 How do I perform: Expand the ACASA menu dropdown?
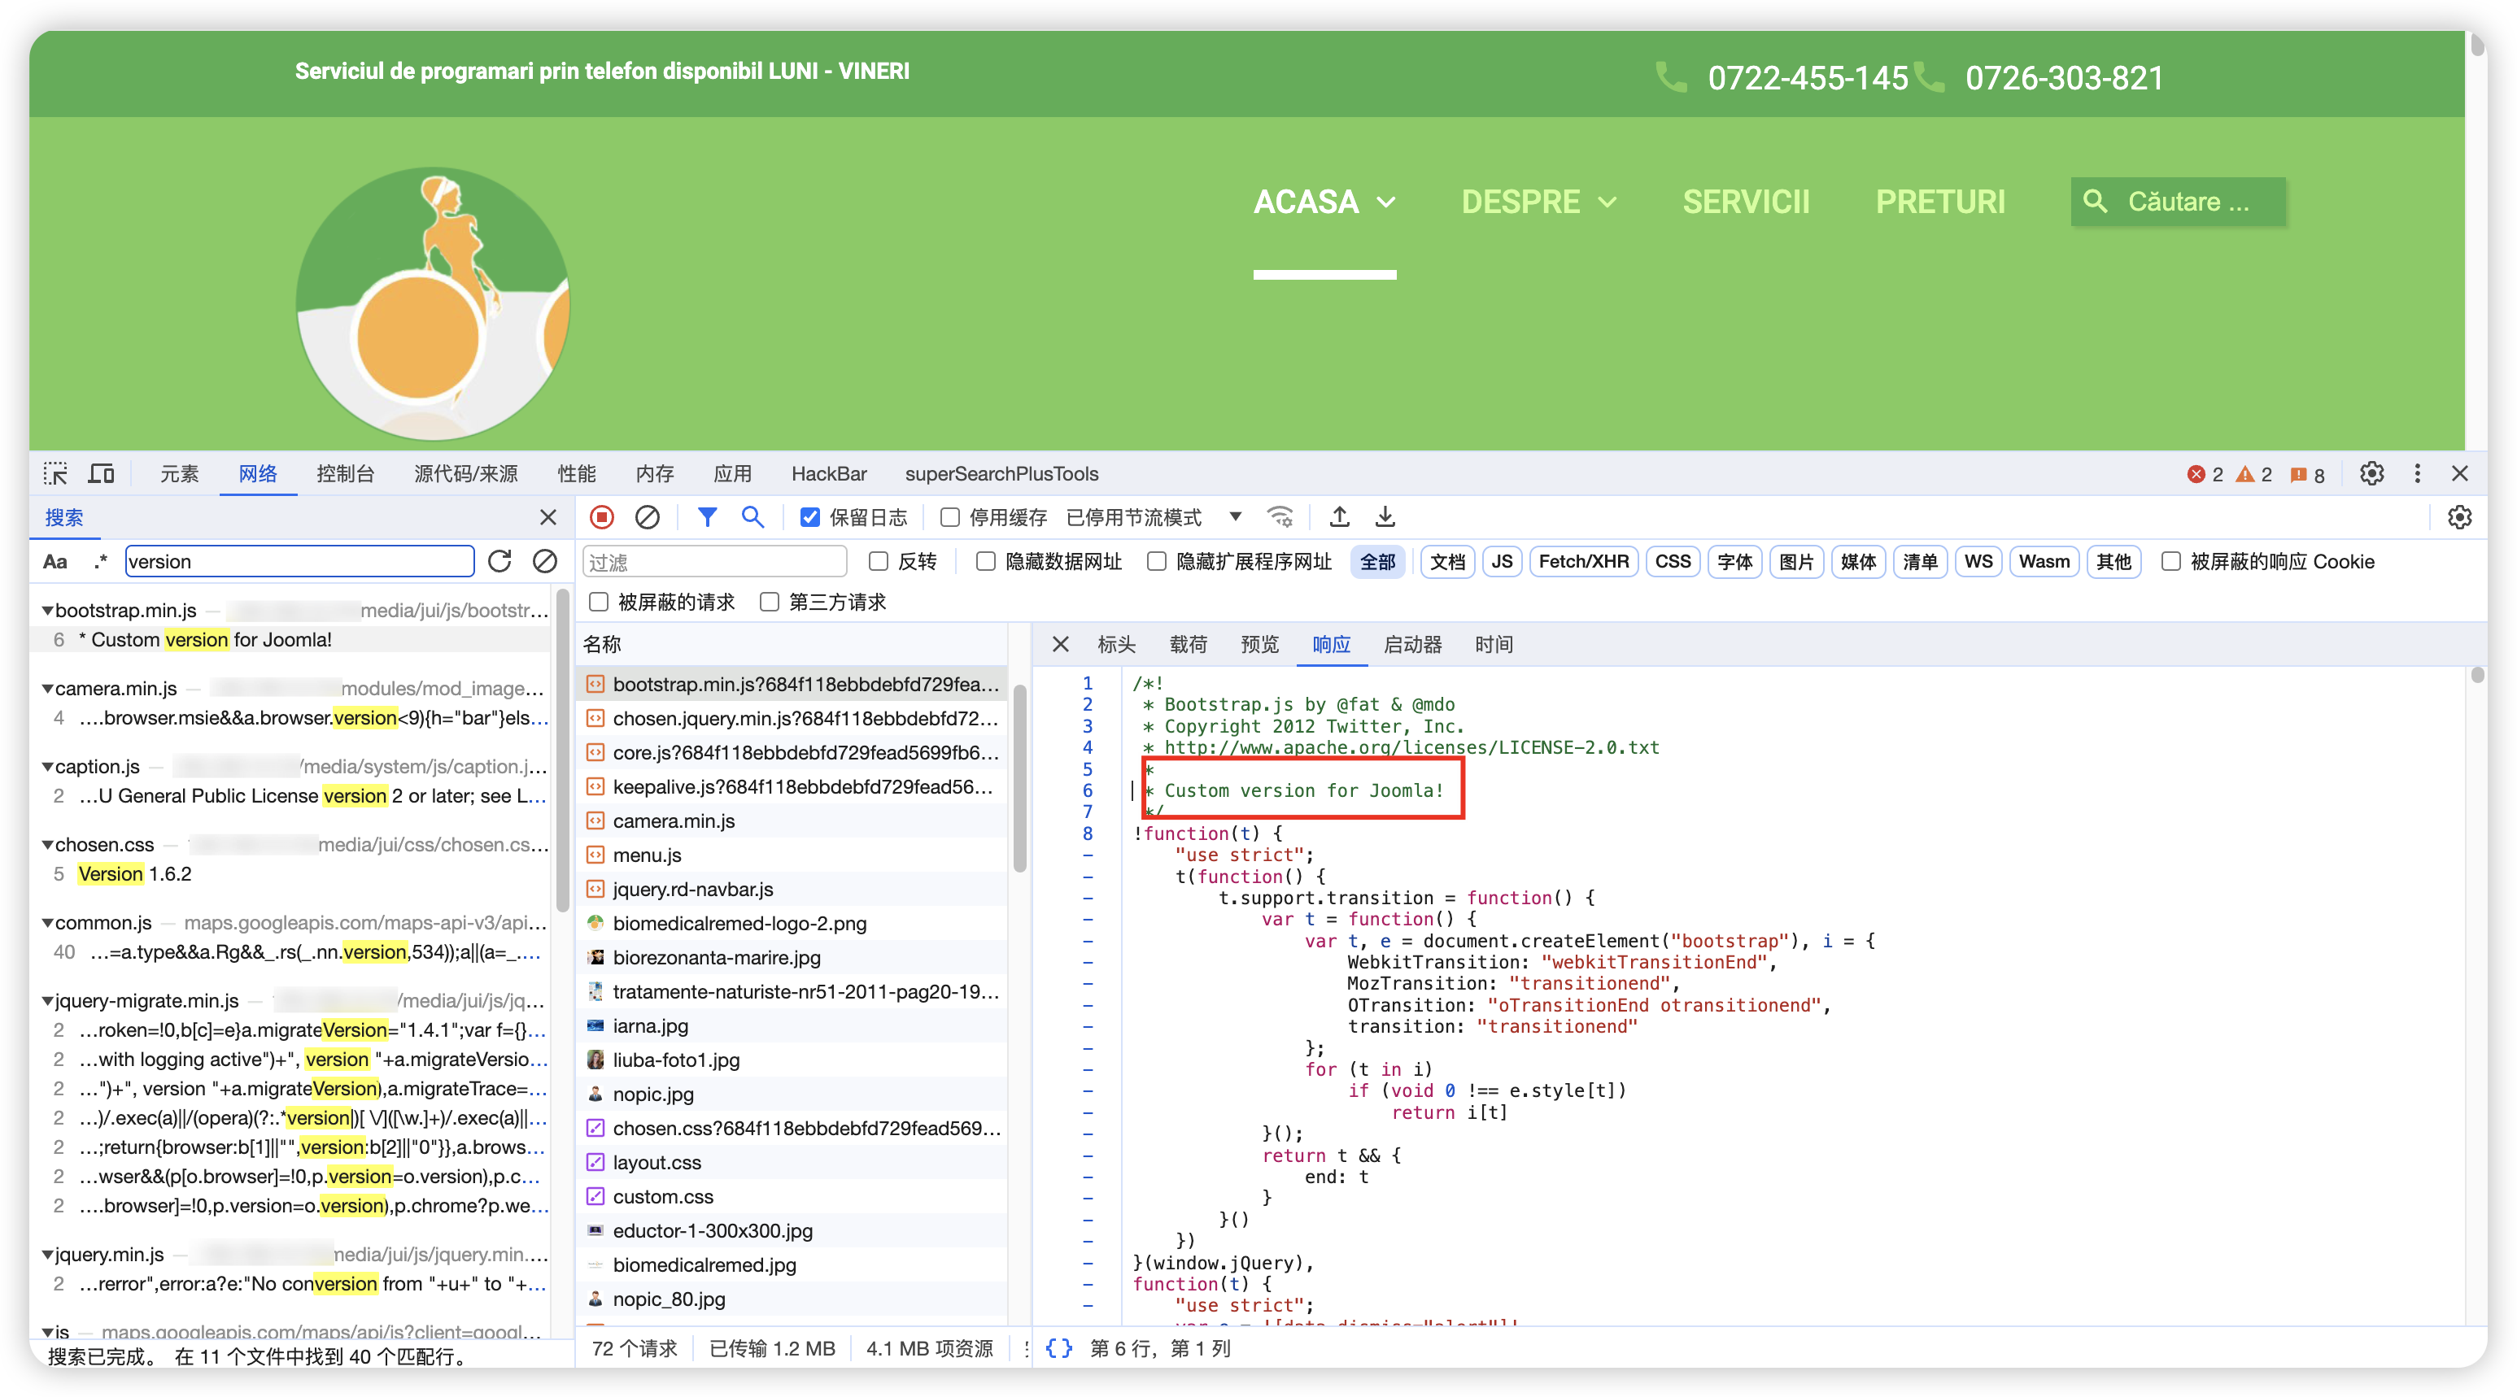click(x=1385, y=202)
